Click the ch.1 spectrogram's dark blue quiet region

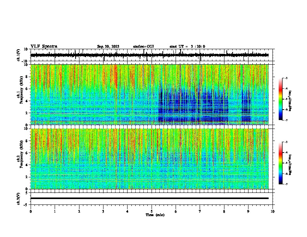[x=193, y=106]
